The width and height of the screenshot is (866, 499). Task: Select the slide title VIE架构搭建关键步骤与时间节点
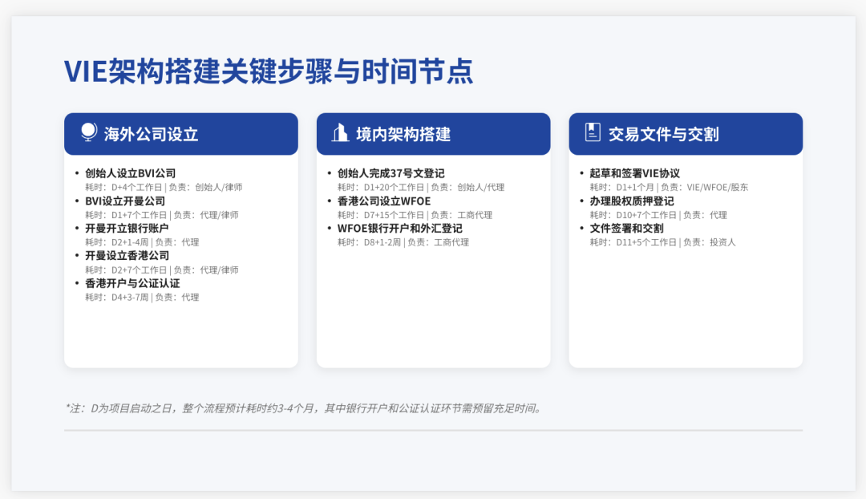tap(269, 71)
